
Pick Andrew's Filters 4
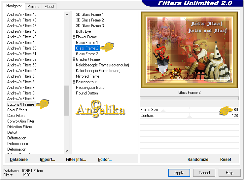coord(21,43)
